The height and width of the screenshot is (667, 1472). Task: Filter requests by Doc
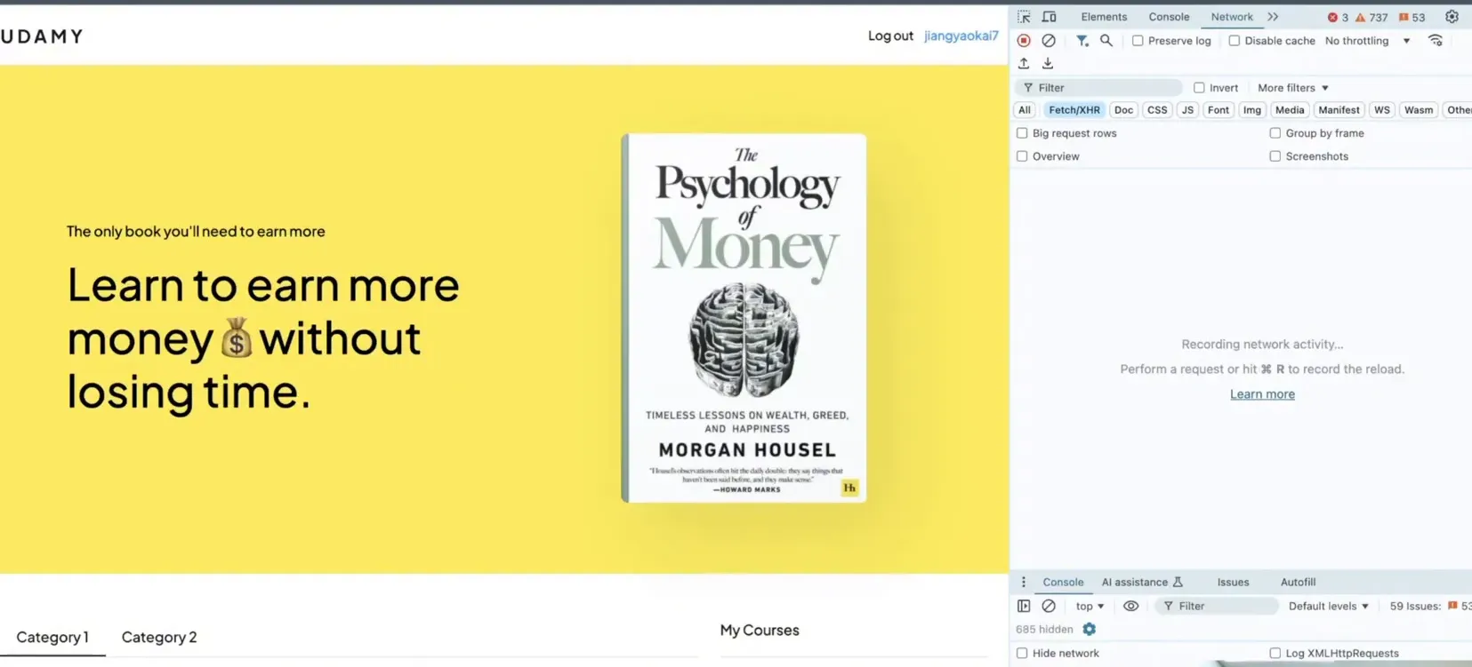(x=1123, y=110)
